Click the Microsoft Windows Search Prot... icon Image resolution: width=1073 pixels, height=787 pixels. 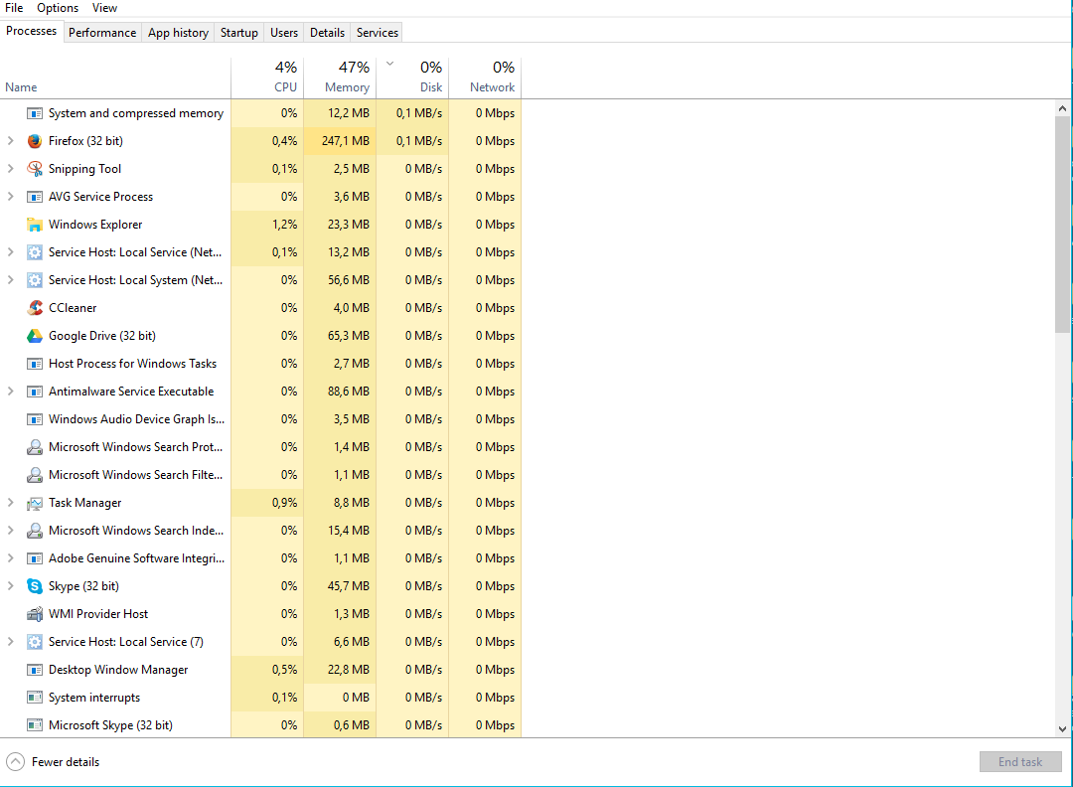[34, 447]
